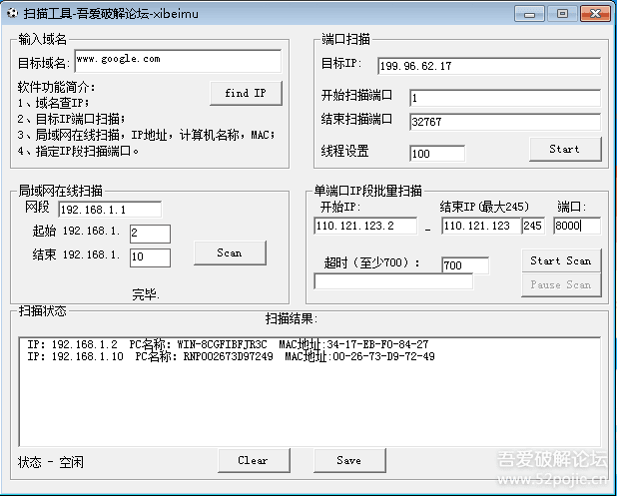
Task: Click the target domain field containing www.google.com
Action: tap(177, 61)
